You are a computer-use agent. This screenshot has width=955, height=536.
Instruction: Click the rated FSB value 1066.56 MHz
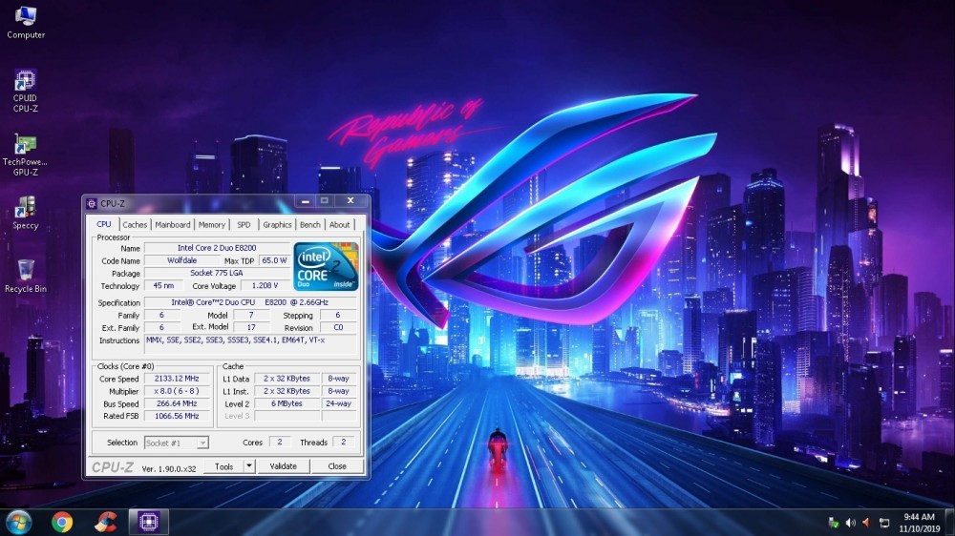pos(177,416)
